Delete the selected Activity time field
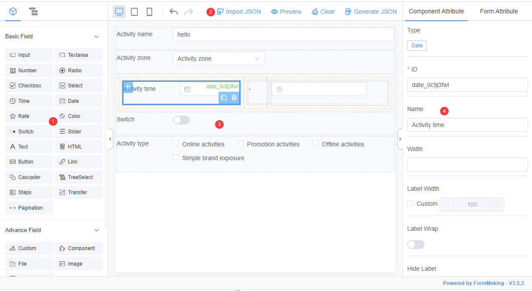This screenshot has width=532, height=291. 234,98
